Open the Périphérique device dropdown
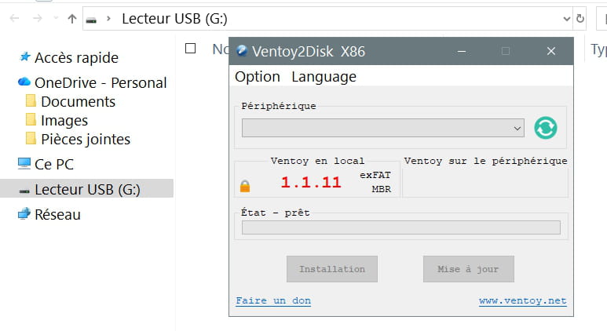The width and height of the screenshot is (607, 331). point(382,128)
